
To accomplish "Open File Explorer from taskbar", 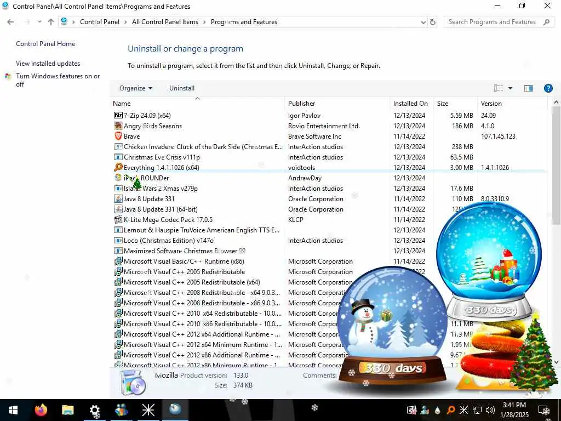I will pyautogui.click(x=67, y=410).
